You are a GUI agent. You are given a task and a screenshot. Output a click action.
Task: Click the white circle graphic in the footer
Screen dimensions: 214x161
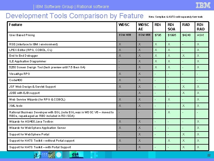point(59,155)
